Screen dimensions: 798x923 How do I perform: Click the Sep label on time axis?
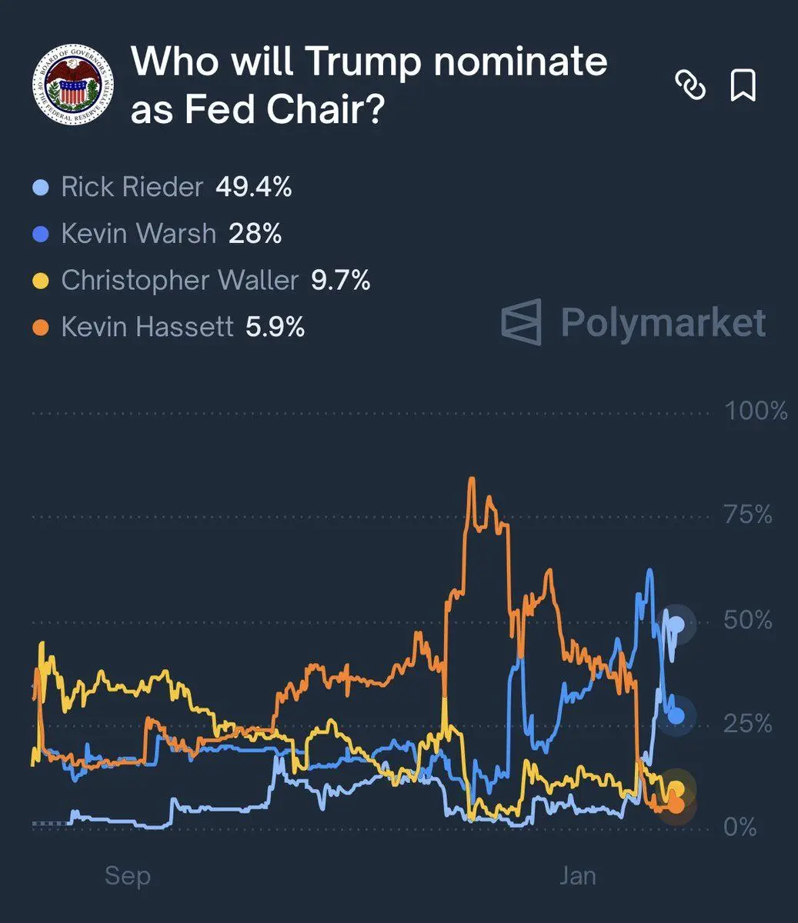coord(128,875)
